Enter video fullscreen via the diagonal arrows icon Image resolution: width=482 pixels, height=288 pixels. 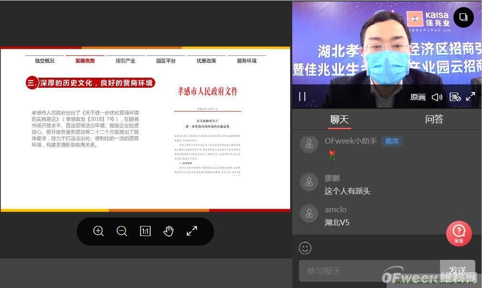[x=471, y=97]
